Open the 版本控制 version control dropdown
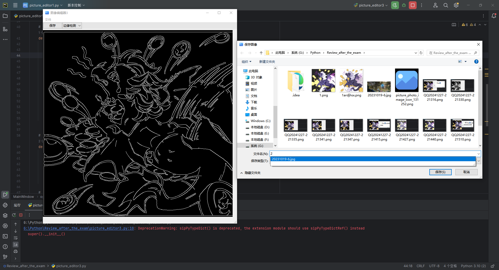 click(76, 5)
